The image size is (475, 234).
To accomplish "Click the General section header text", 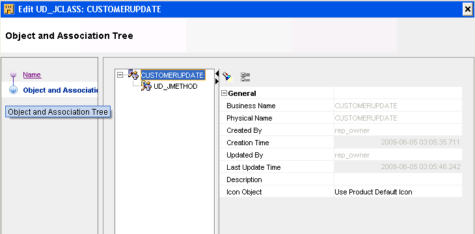I will (242, 93).
